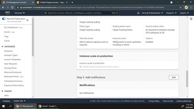
Task: Open Events in sidebar
Action: click(x=7, y=32)
